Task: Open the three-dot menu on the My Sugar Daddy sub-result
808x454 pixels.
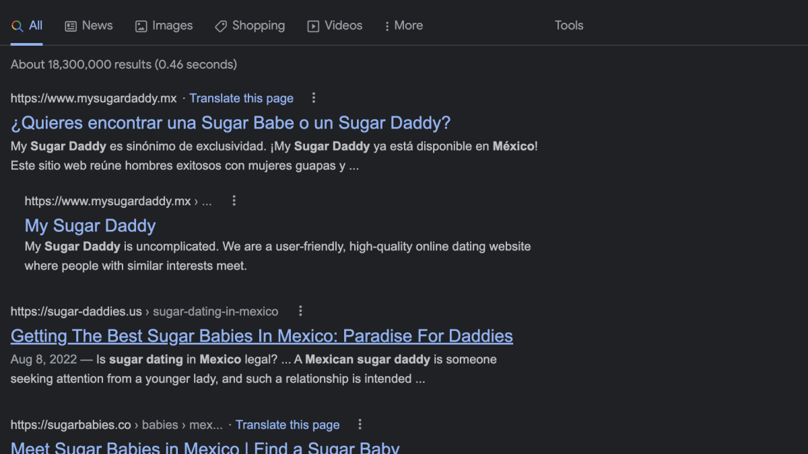Action: point(234,200)
